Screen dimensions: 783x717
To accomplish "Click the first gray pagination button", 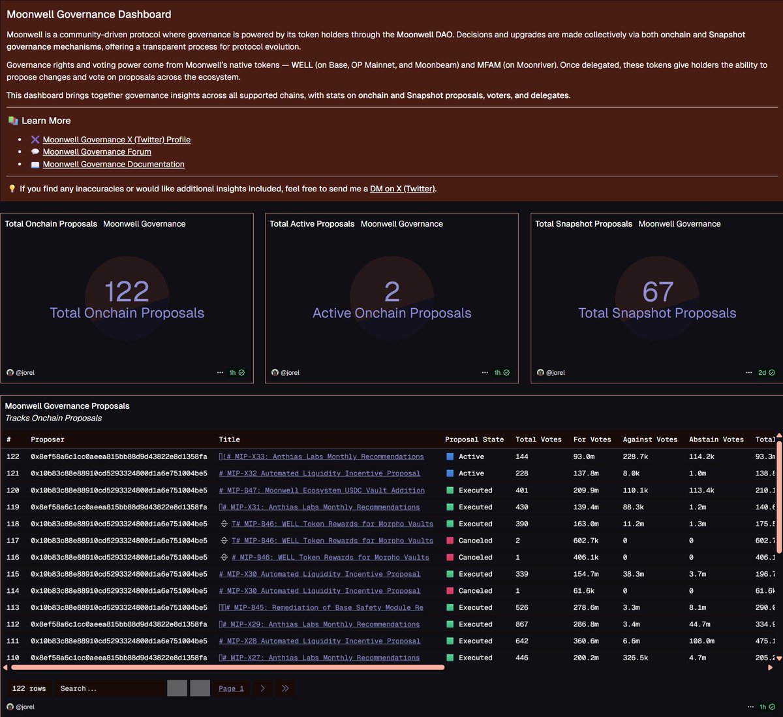I will pyautogui.click(x=177, y=688).
